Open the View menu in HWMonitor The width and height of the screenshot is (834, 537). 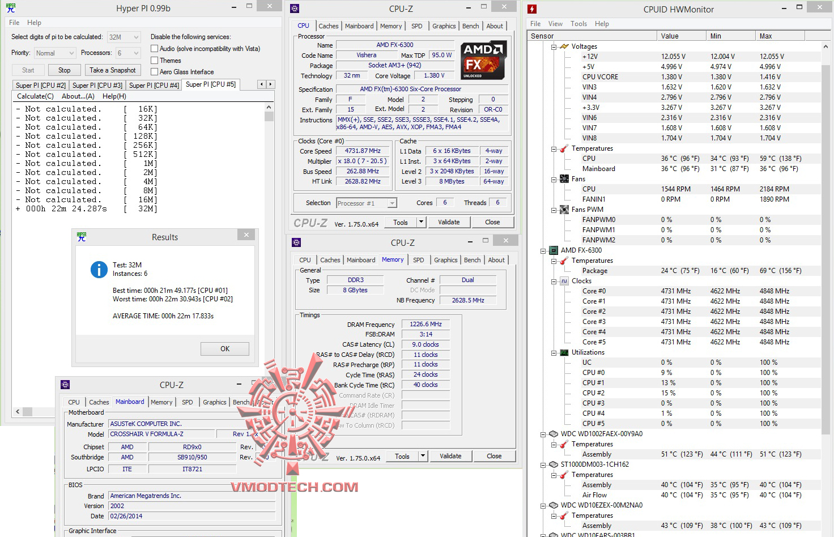click(555, 24)
